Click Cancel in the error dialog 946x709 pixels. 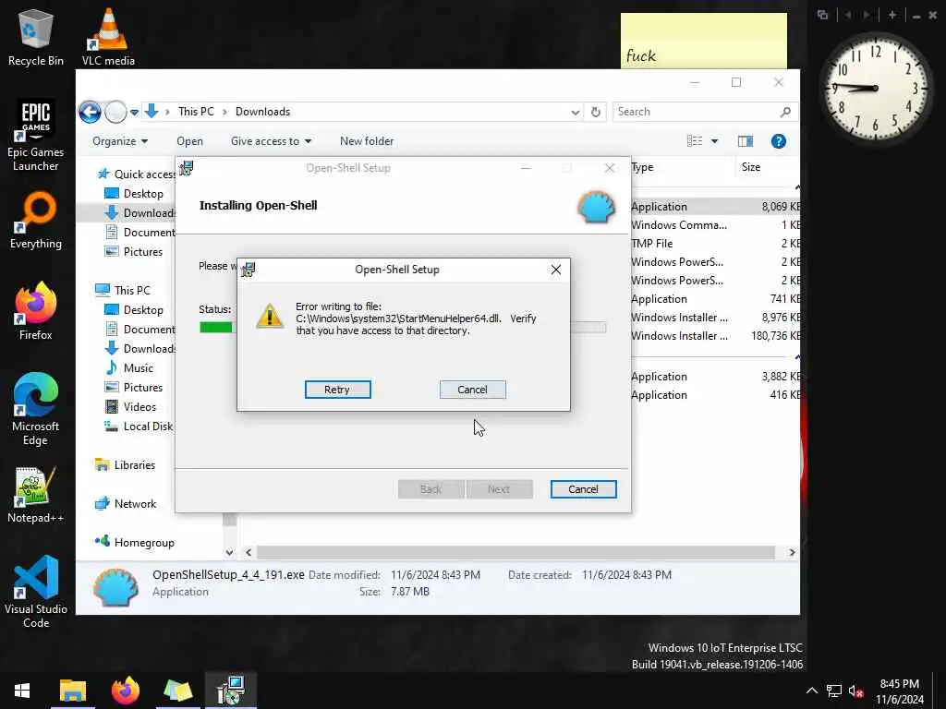click(x=472, y=390)
